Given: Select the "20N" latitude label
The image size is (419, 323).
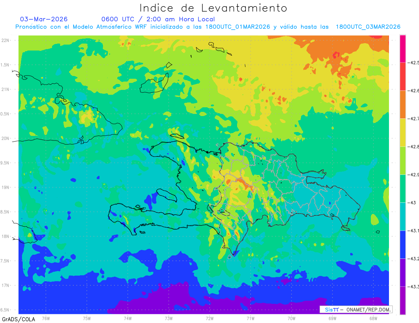Looking at the screenshot, I should click(x=5, y=138).
